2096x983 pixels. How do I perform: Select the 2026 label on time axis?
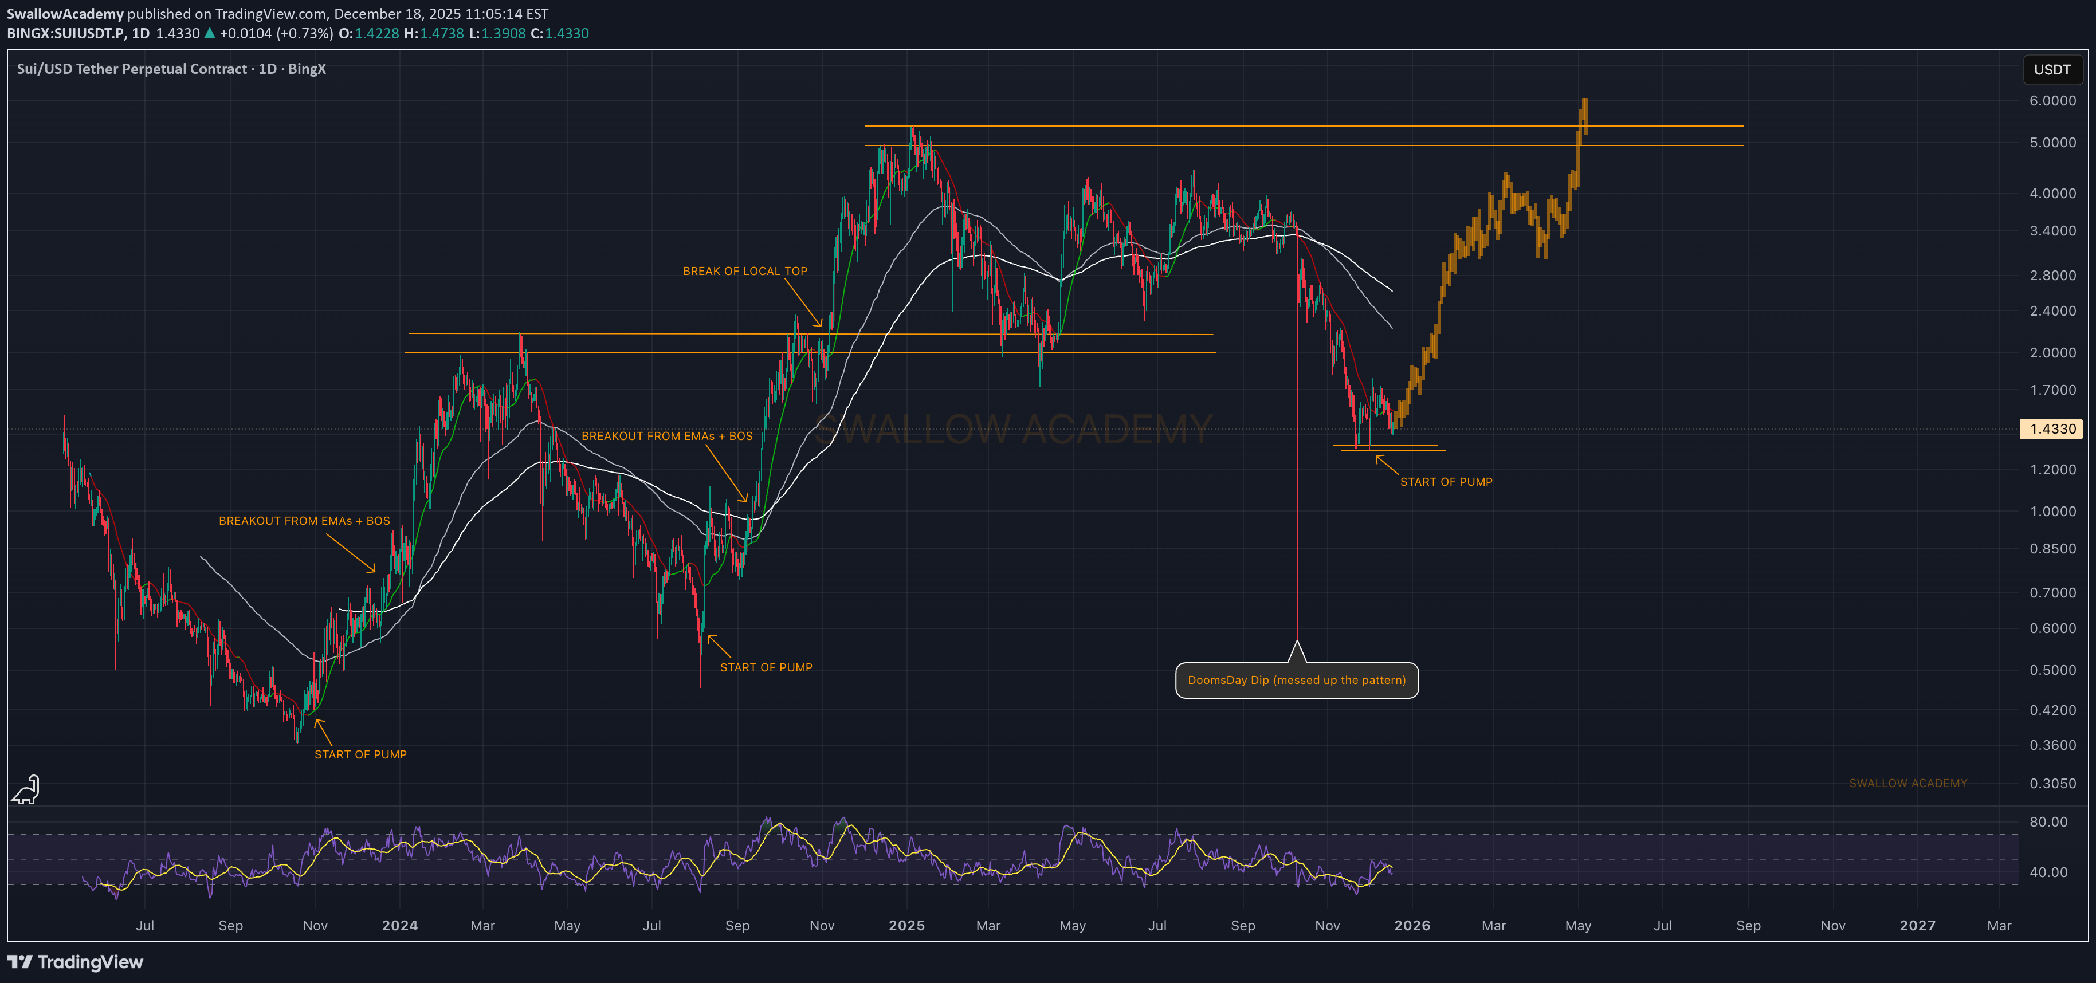(1412, 925)
